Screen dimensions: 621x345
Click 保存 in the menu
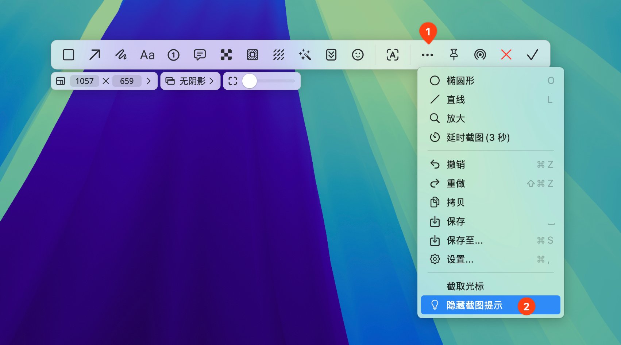[x=491, y=221]
